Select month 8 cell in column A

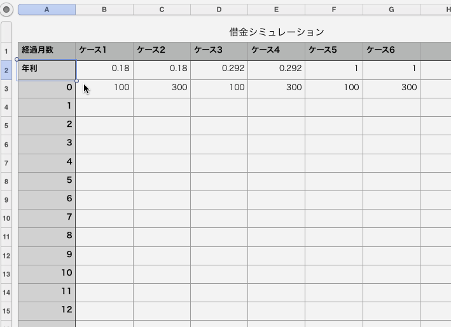click(x=46, y=237)
